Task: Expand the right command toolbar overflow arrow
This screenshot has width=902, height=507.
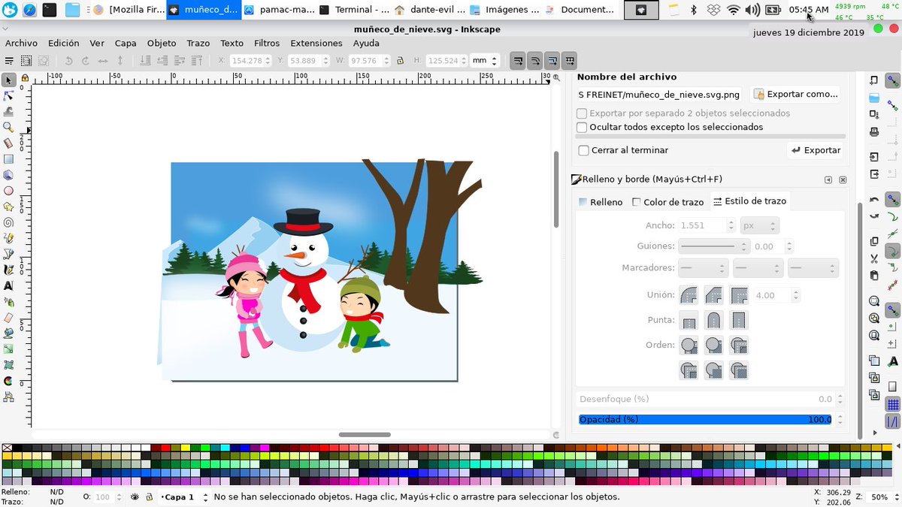Action: [x=874, y=433]
